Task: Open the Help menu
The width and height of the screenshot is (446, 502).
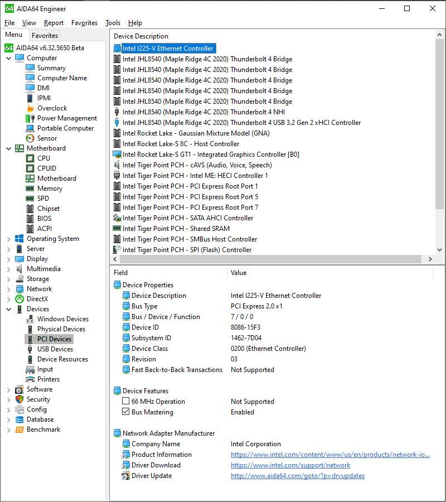Action: coord(135,23)
